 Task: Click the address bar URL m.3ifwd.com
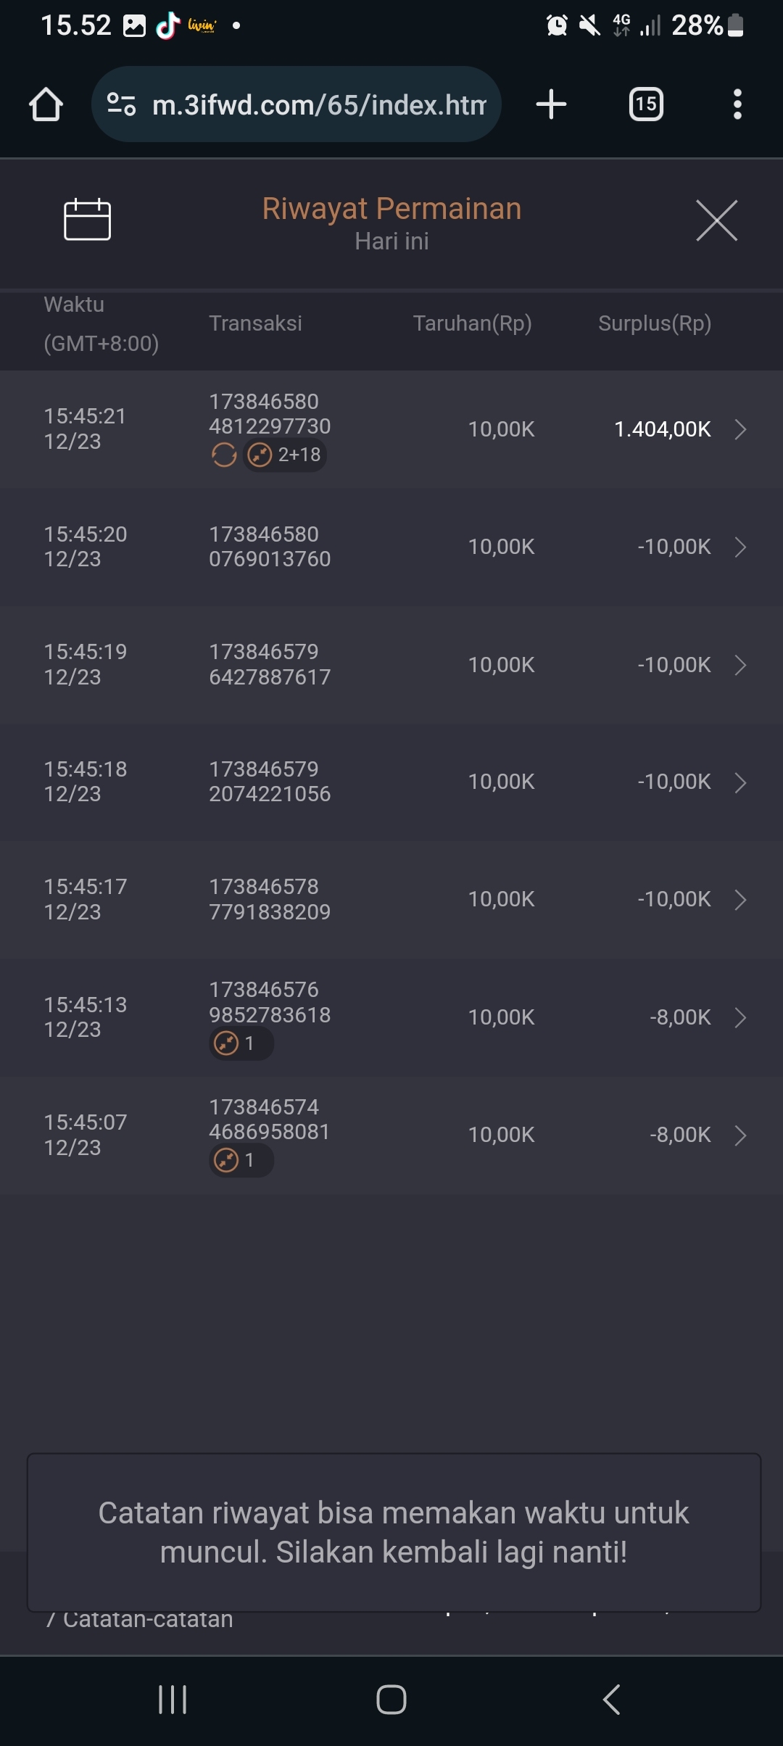coord(319,105)
